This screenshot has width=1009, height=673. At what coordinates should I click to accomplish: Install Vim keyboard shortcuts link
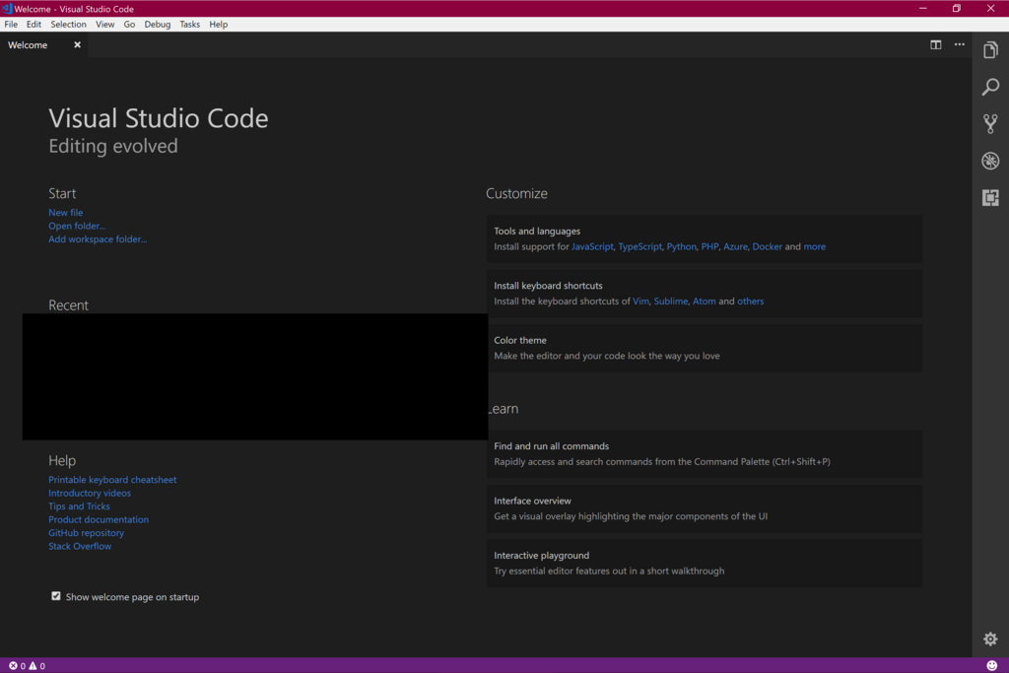640,302
